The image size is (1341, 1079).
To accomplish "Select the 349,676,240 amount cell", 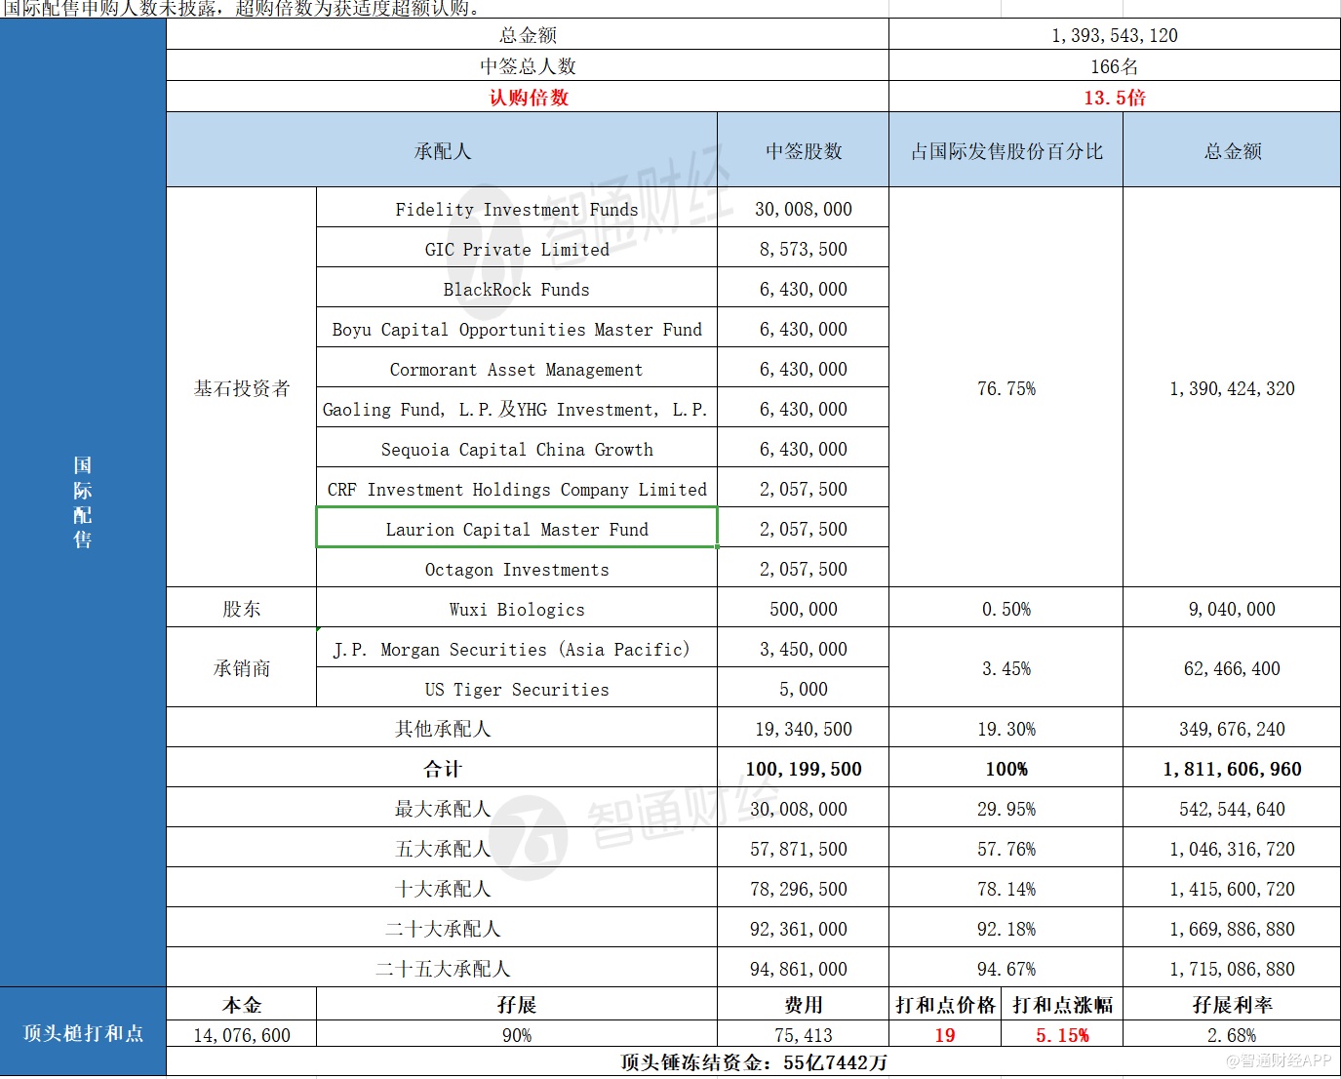I will [x=1232, y=729].
